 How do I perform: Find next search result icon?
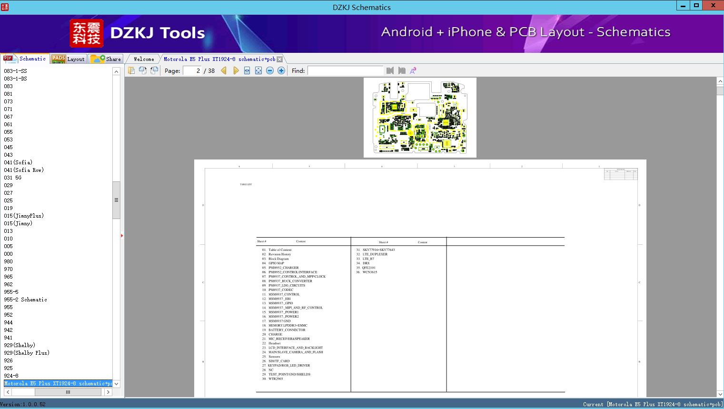point(402,70)
